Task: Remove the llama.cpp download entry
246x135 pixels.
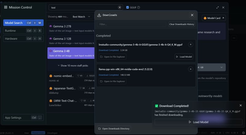Action: [x=190, y=69]
